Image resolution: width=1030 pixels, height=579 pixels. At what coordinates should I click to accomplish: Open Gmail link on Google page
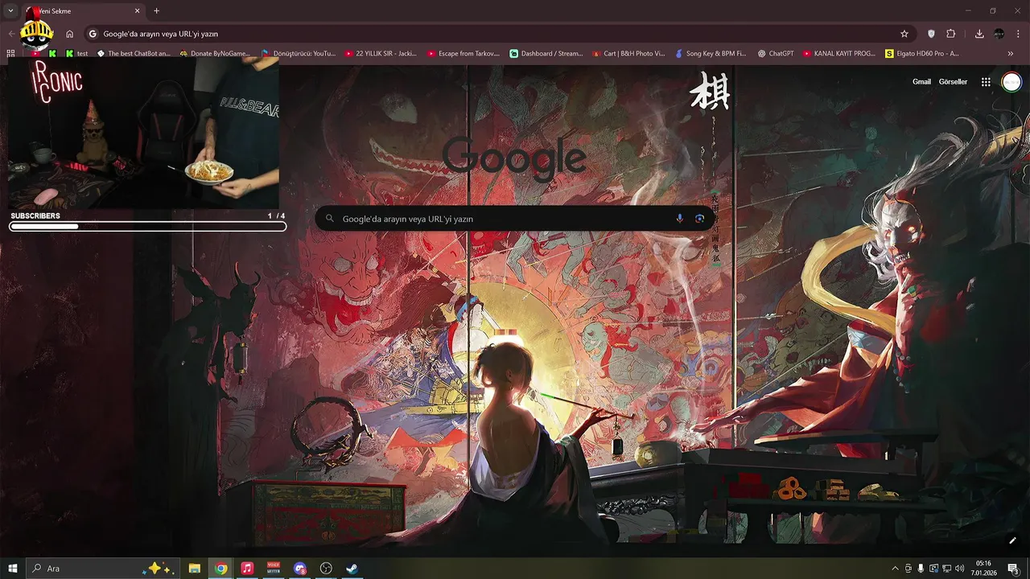pyautogui.click(x=921, y=82)
